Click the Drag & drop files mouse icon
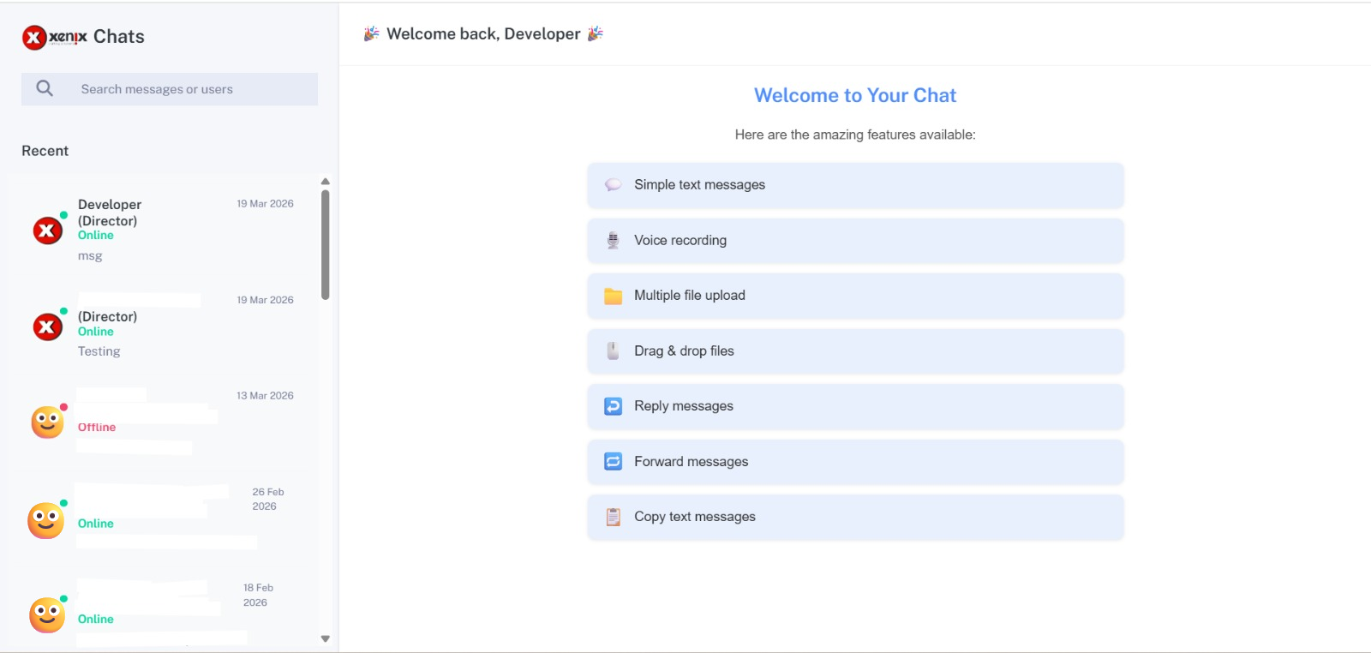This screenshot has height=653, width=1371. [x=613, y=351]
